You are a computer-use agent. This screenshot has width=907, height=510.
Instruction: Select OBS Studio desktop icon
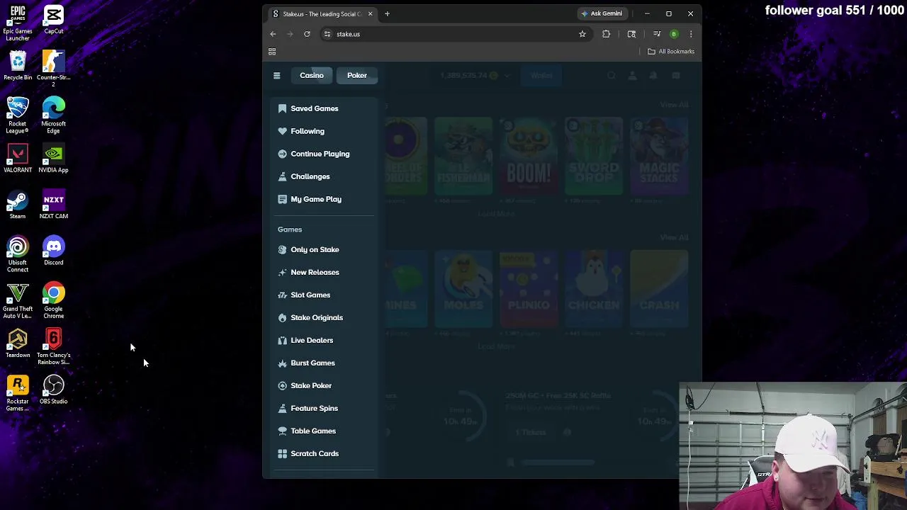tap(53, 390)
